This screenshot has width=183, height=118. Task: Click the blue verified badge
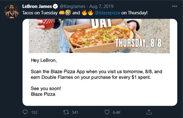click(55, 6)
